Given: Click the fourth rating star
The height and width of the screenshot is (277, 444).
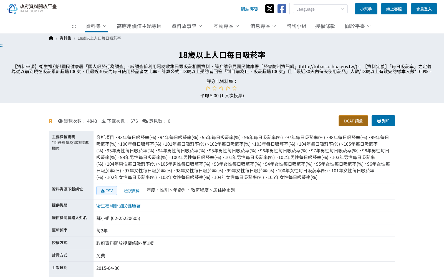Looking at the screenshot, I should click(228, 88).
